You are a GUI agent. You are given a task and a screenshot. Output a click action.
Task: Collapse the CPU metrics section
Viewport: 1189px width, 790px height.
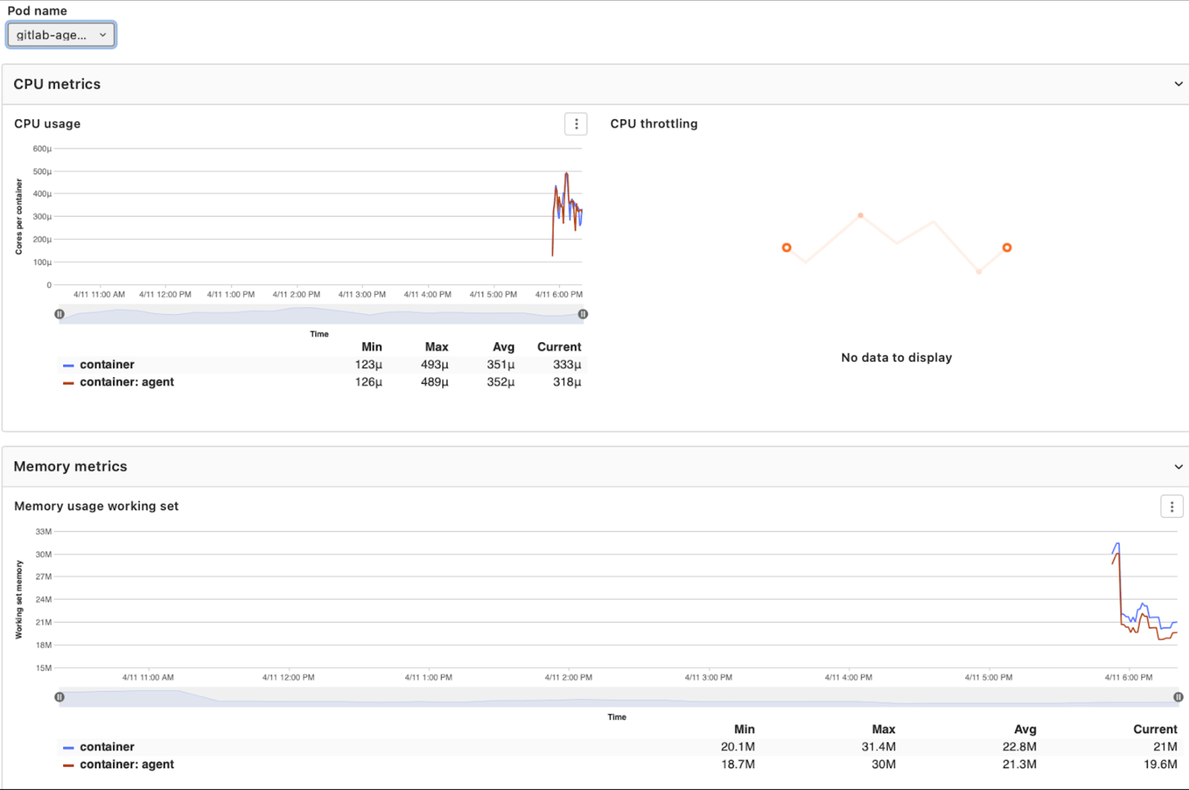point(1178,84)
